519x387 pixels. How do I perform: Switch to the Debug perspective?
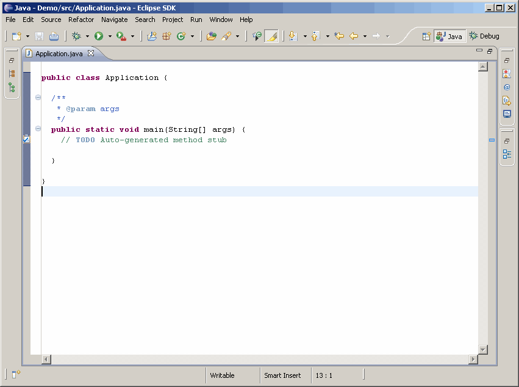coord(484,36)
